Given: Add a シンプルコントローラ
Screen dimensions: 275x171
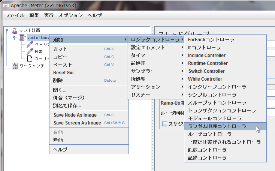Looking at the screenshot, I should [225, 95].
